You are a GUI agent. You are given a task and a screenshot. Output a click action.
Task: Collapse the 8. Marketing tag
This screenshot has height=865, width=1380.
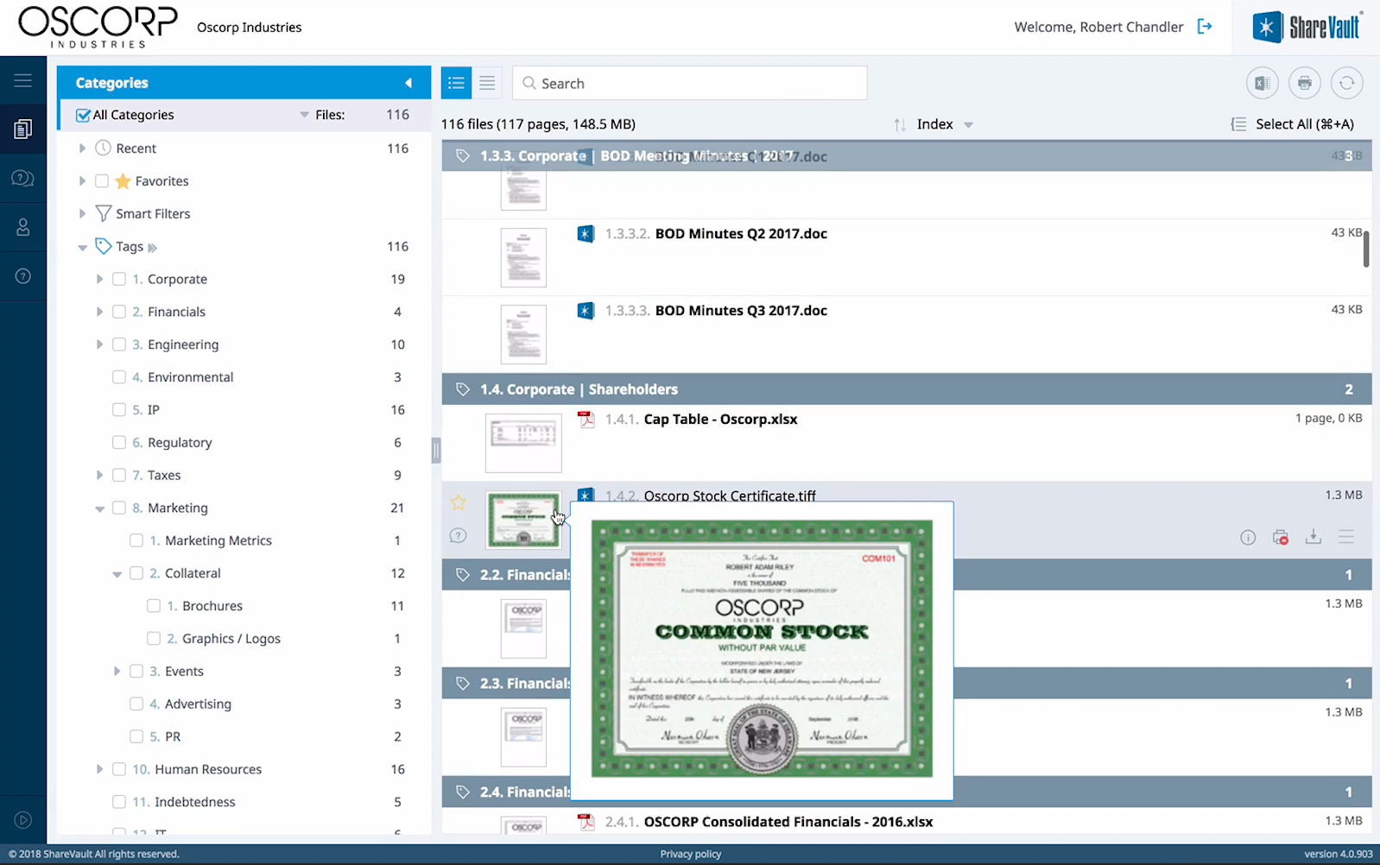[x=99, y=509]
